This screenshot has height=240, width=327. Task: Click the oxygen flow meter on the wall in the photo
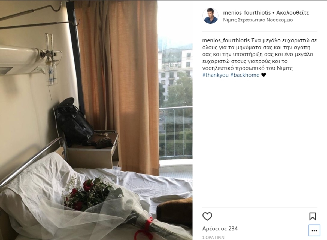[51, 58]
